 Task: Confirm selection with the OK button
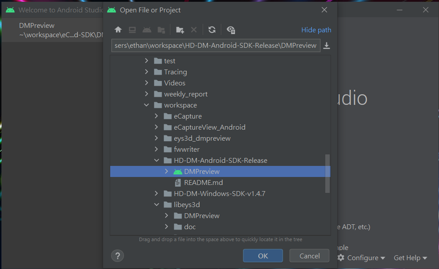tap(262, 256)
